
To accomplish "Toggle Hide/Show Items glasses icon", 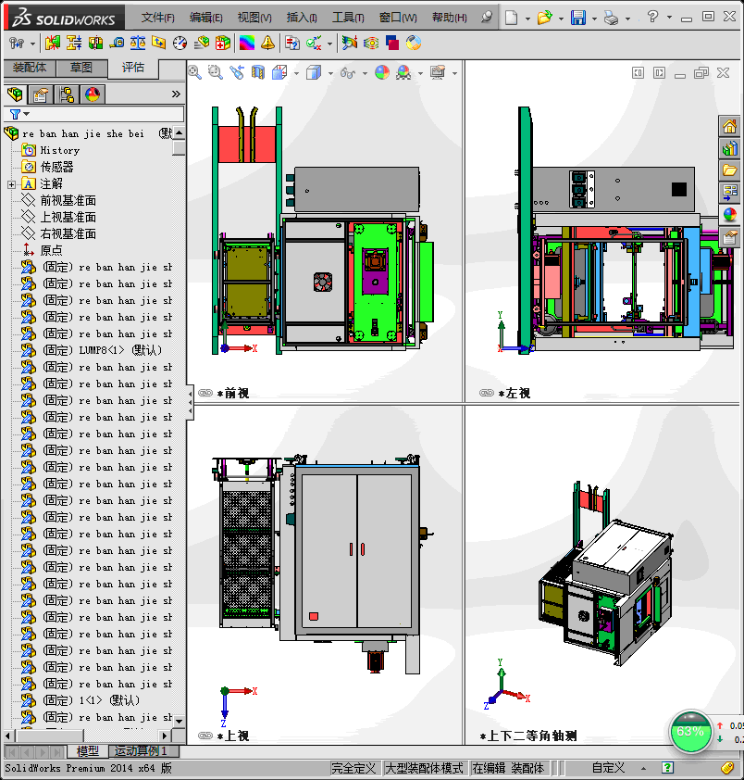I will tap(347, 73).
